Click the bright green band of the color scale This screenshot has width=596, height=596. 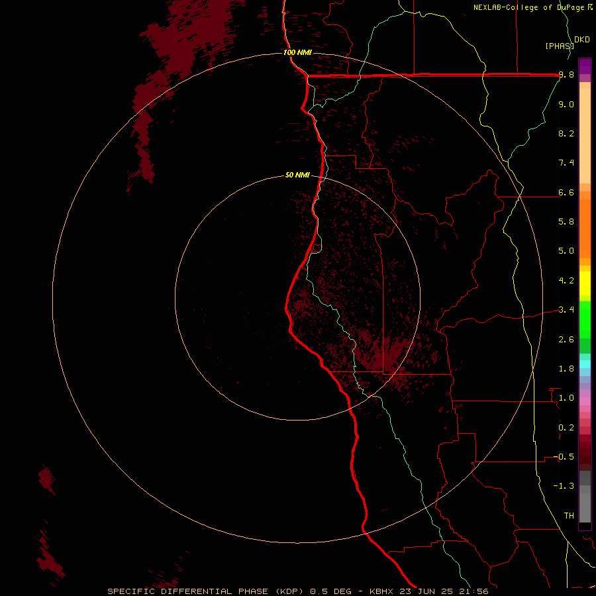(585, 319)
